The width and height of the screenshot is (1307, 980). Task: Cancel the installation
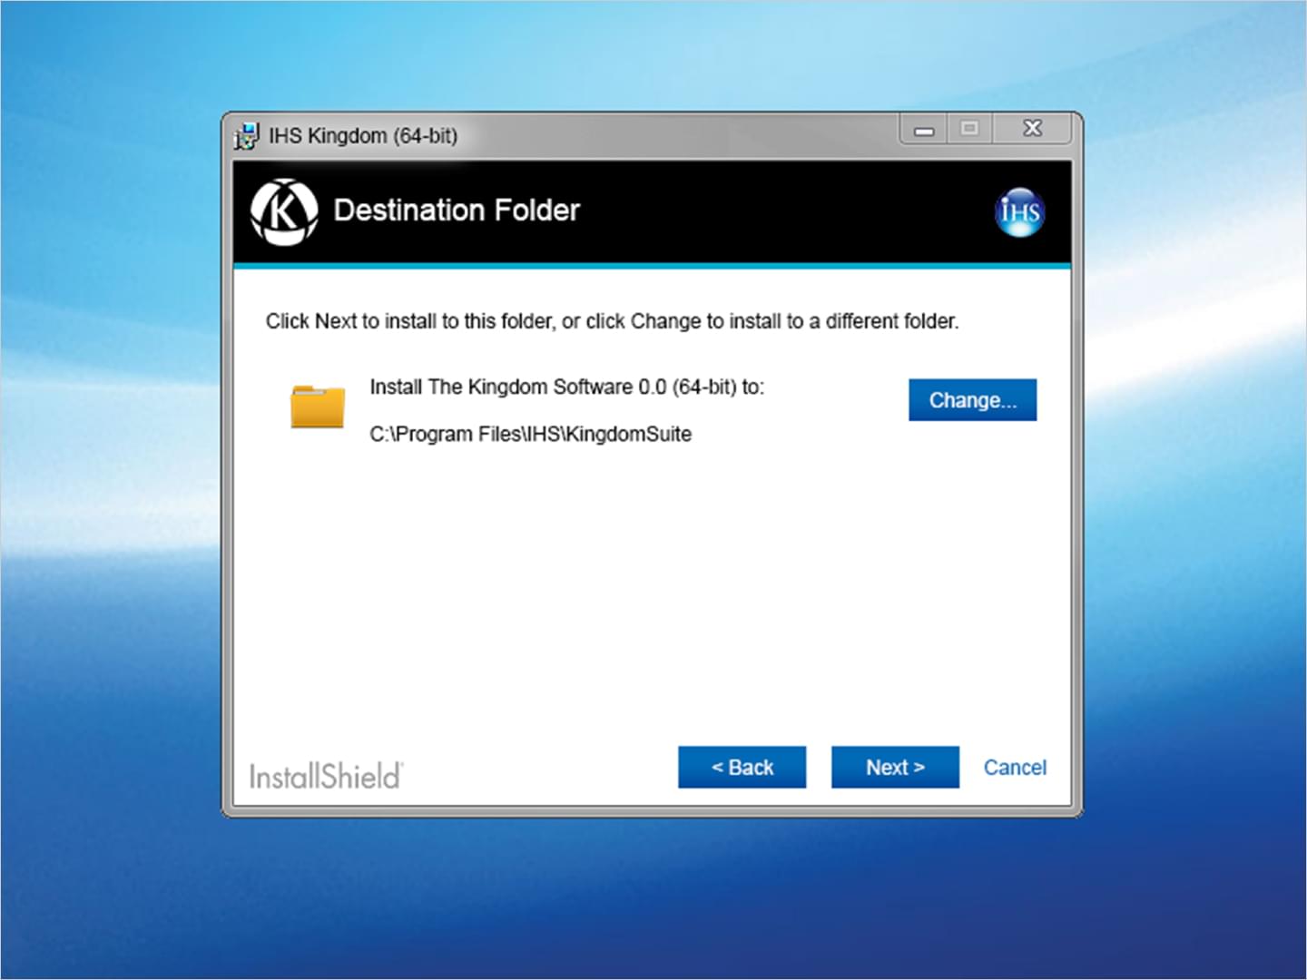(x=1015, y=768)
